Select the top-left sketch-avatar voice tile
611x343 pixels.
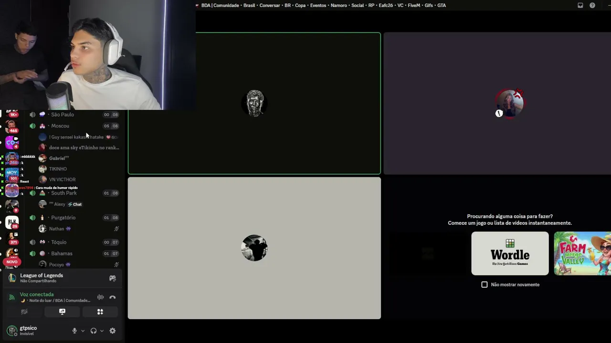254,103
